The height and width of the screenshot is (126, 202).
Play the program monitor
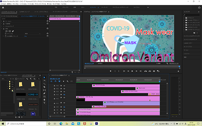click(x=132, y=71)
